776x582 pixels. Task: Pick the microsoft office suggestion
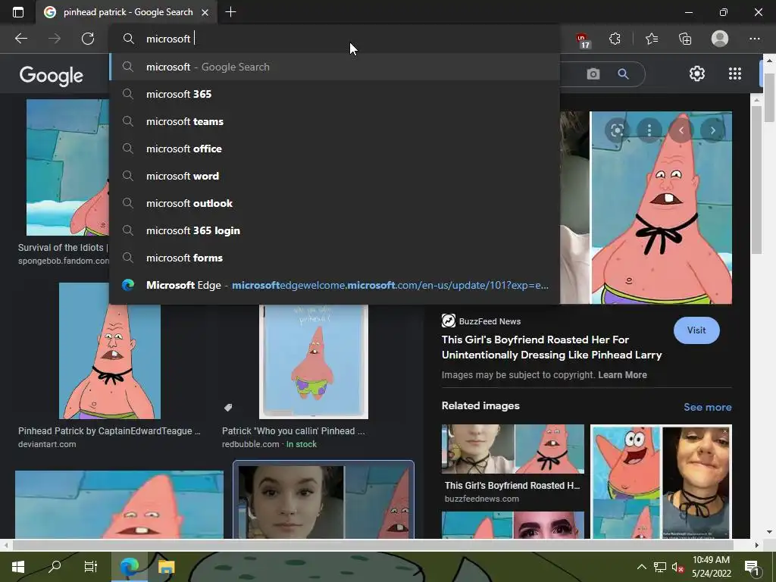(x=334, y=149)
